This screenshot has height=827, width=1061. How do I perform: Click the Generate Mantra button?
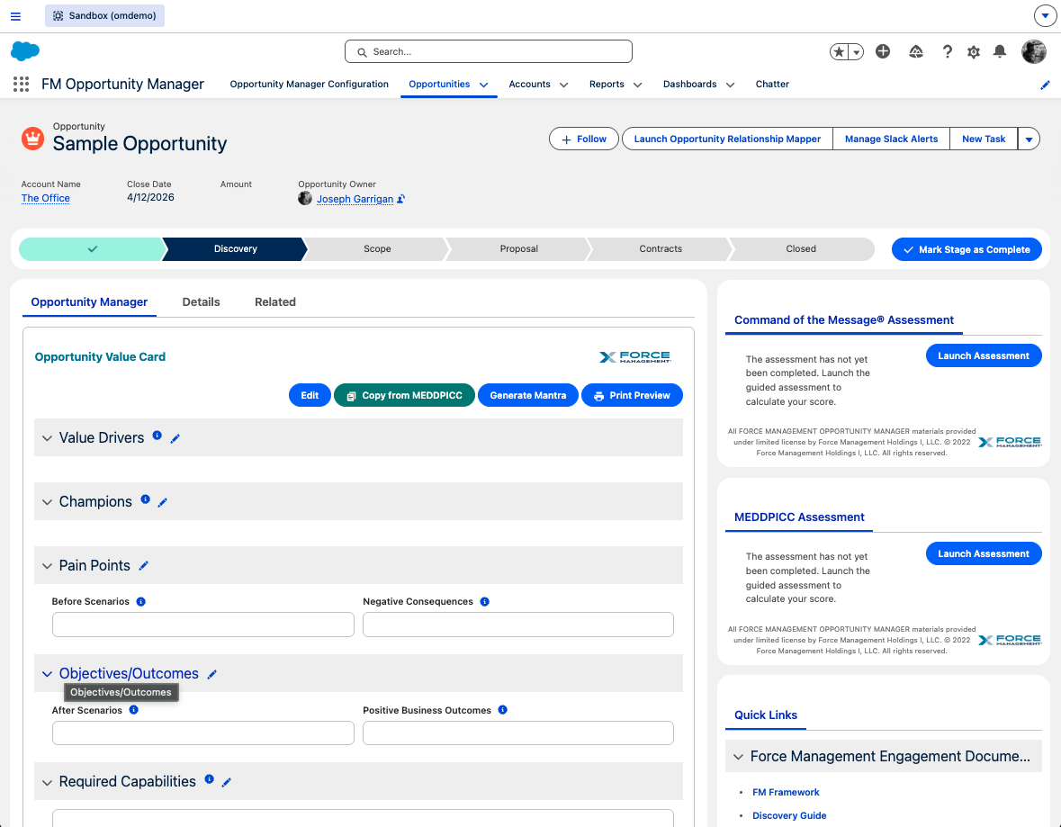[x=527, y=396]
